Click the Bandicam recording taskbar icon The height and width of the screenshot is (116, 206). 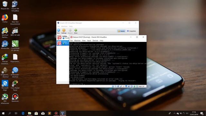[x=56, y=113]
